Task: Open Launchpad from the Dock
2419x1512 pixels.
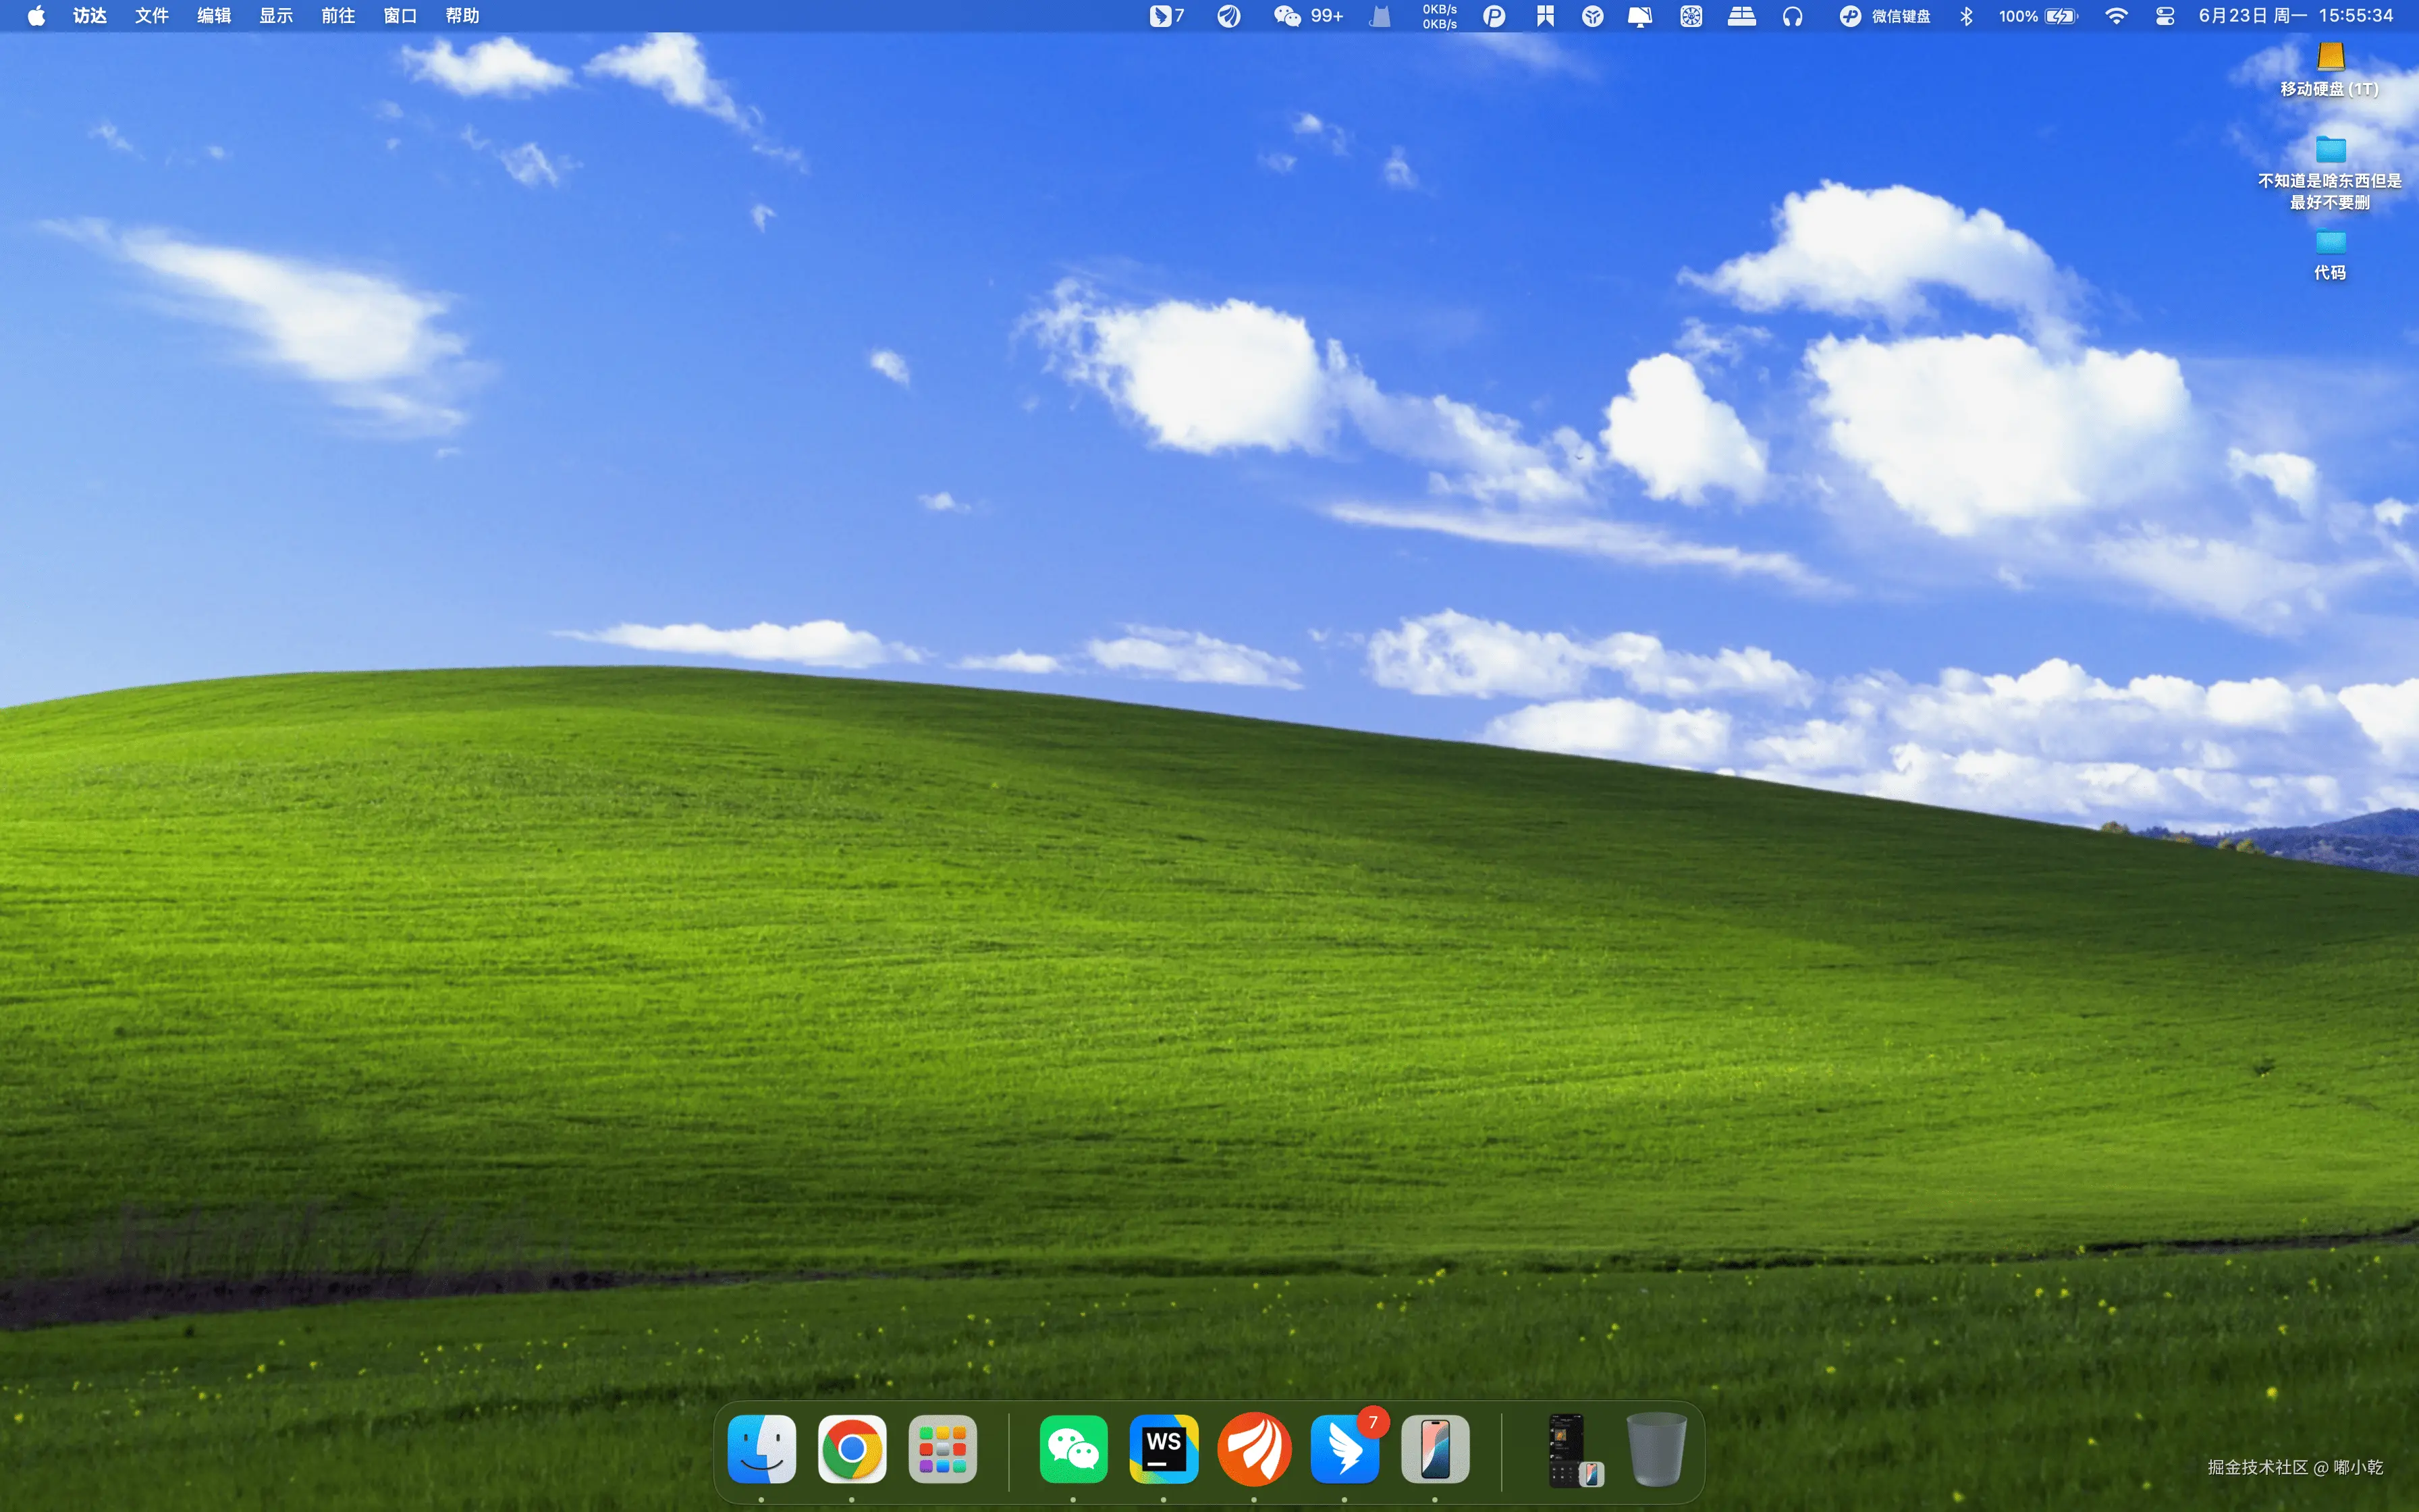Action: tap(942, 1449)
